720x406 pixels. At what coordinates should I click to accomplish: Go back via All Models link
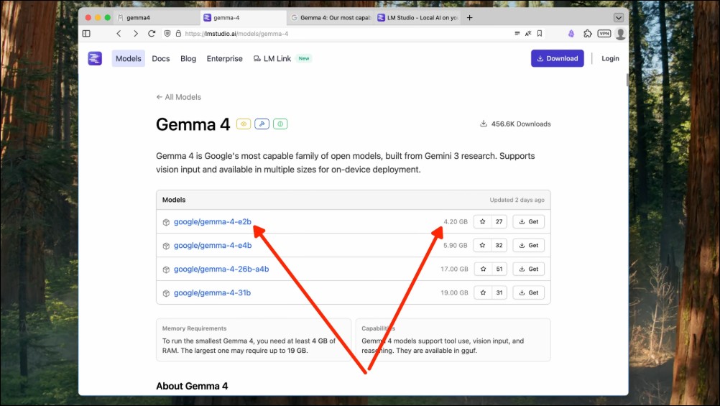(x=179, y=97)
